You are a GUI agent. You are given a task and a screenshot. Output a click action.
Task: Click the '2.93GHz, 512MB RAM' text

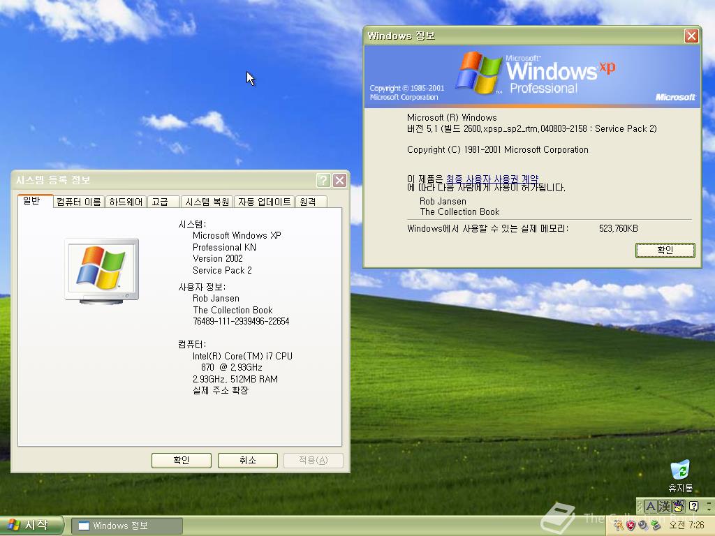(x=235, y=379)
